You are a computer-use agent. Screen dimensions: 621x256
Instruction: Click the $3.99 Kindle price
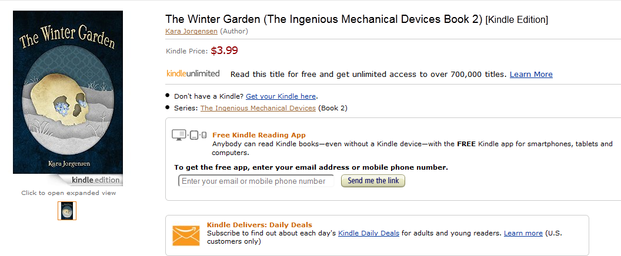pyautogui.click(x=224, y=50)
